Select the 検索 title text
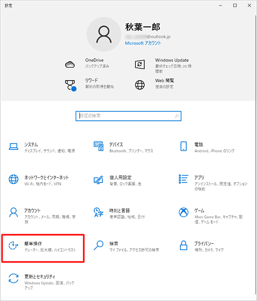 tap(114, 243)
